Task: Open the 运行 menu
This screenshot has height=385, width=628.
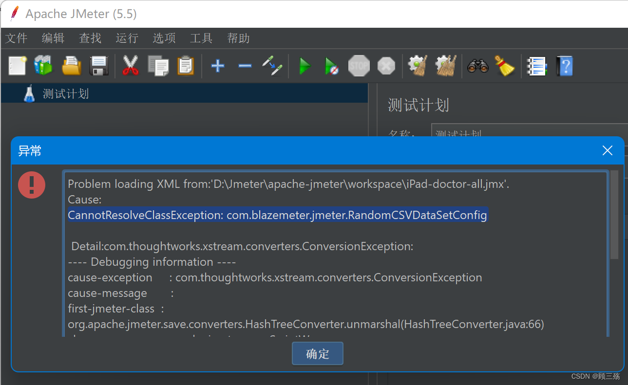Action: point(127,38)
